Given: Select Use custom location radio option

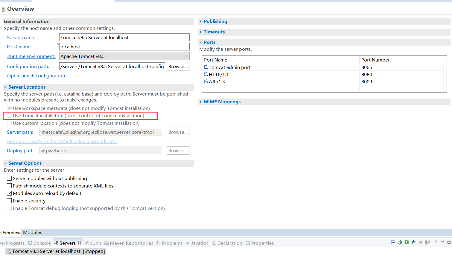Looking at the screenshot, I should pos(9,123).
